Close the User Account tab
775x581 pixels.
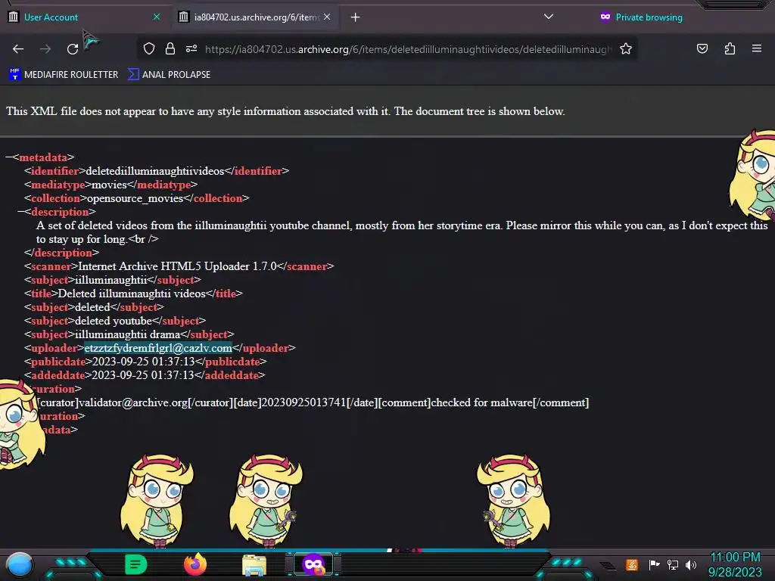point(157,17)
